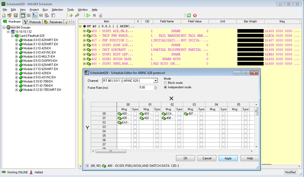Click the schedule grid horizontal scrollbar thumb
The width and height of the screenshot is (304, 177).
pos(111,151)
